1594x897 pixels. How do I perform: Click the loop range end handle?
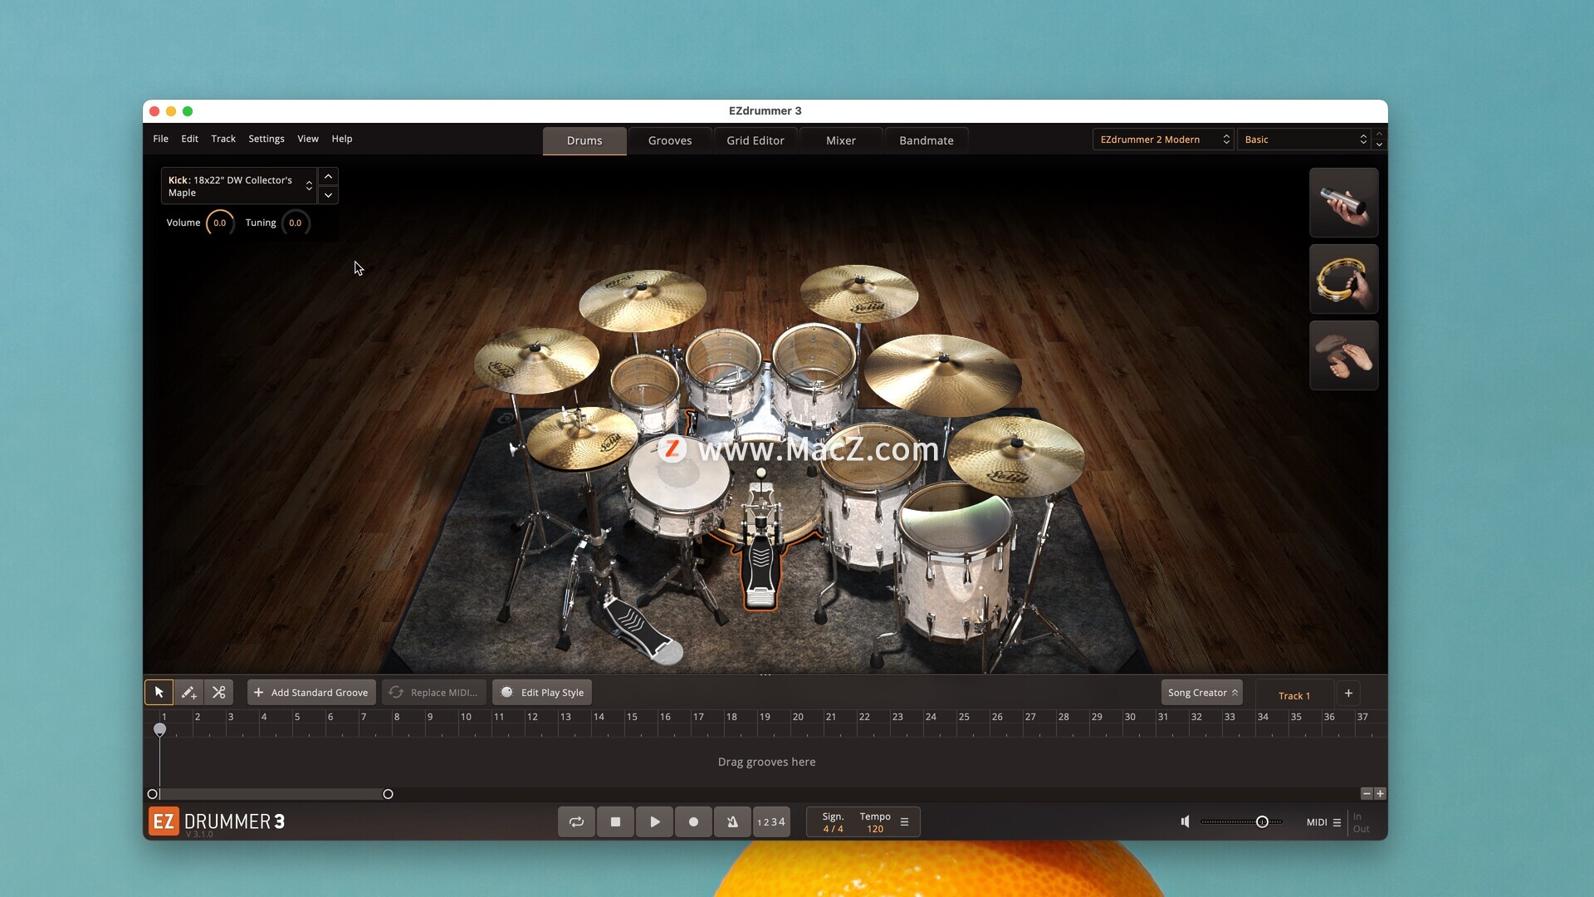click(x=388, y=794)
